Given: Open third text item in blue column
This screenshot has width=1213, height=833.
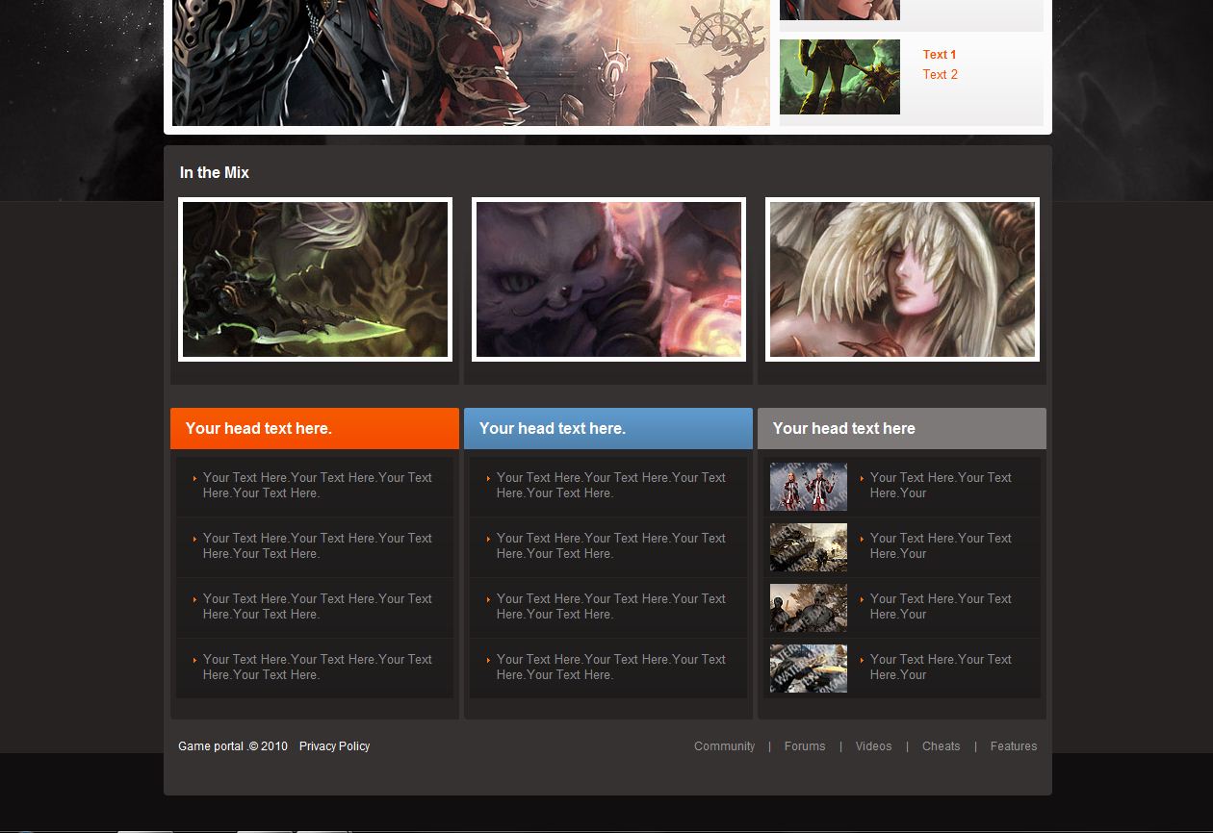Looking at the screenshot, I should pos(610,606).
